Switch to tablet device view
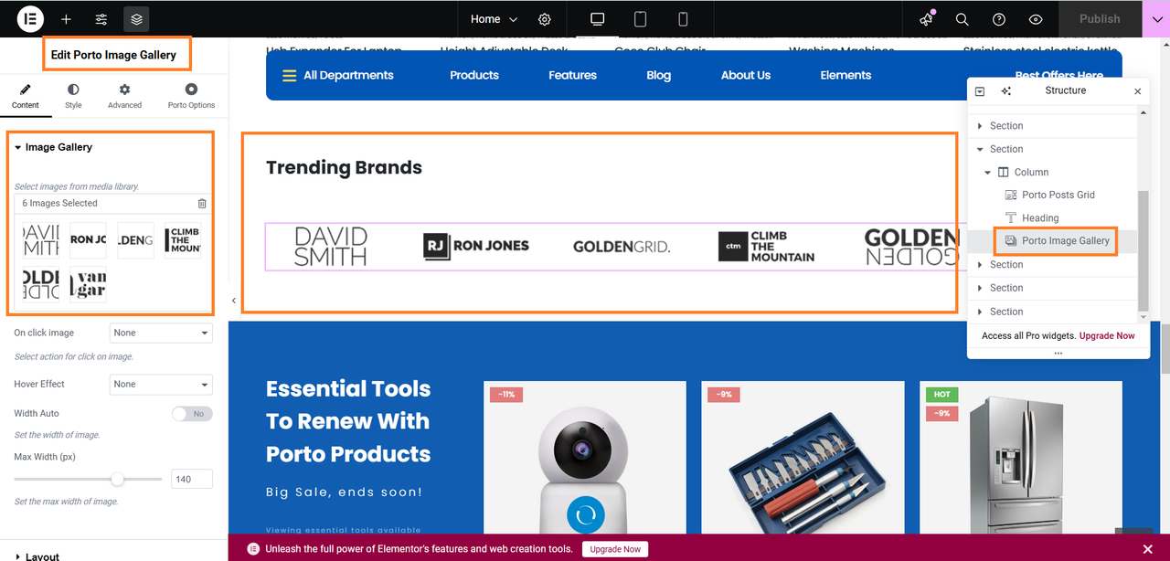Image resolution: width=1170 pixels, height=561 pixels. click(x=641, y=19)
